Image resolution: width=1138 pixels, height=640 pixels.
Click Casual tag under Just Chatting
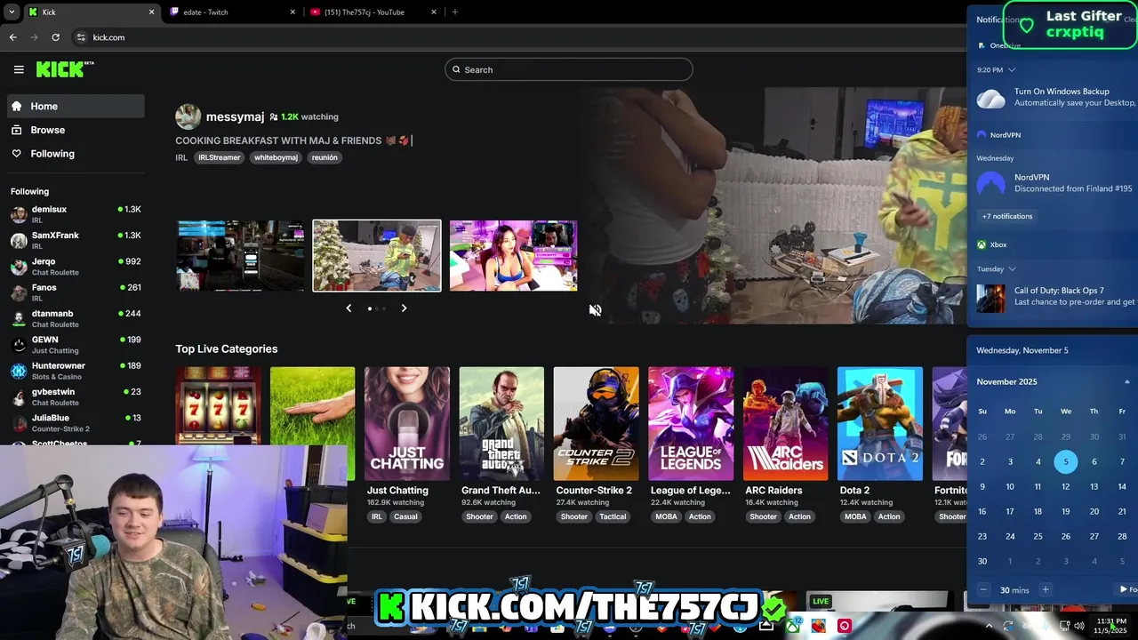click(405, 516)
